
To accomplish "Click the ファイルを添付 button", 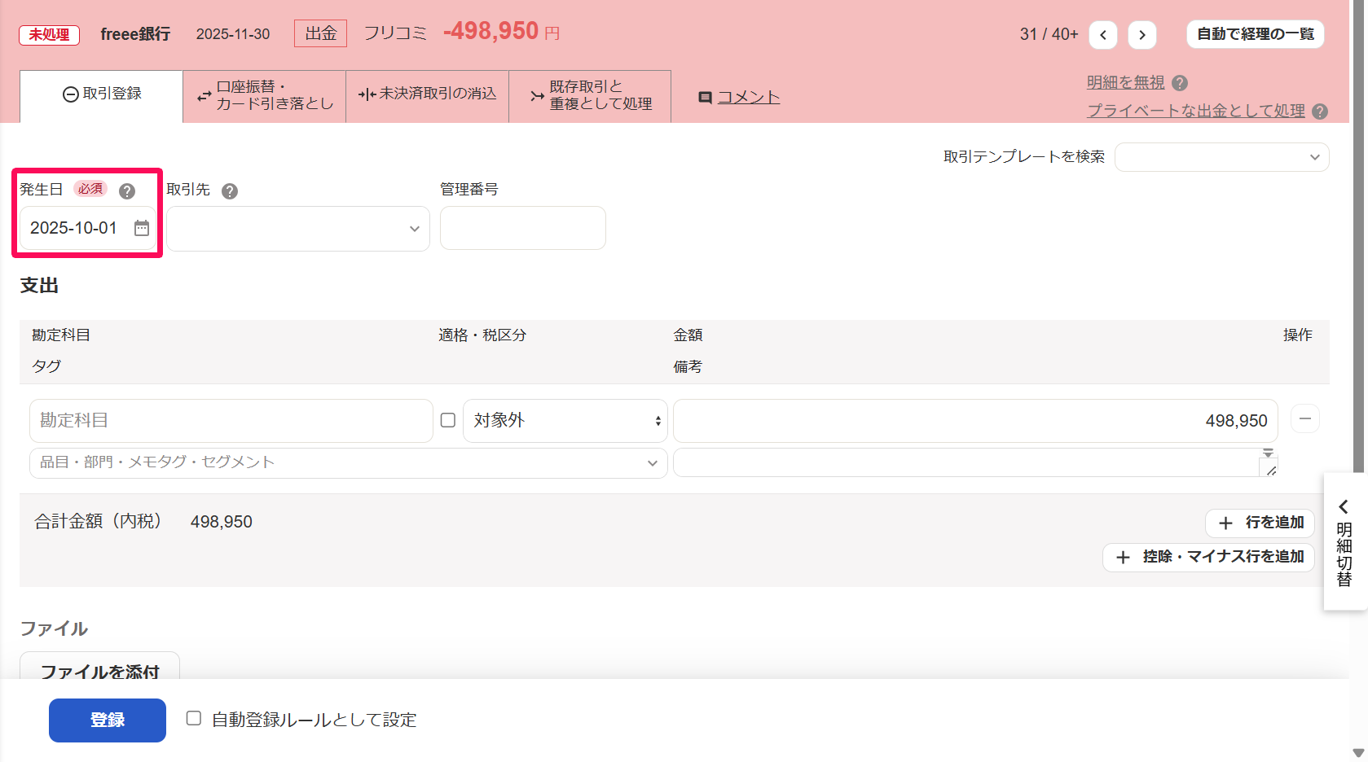I will pyautogui.click(x=99, y=668).
